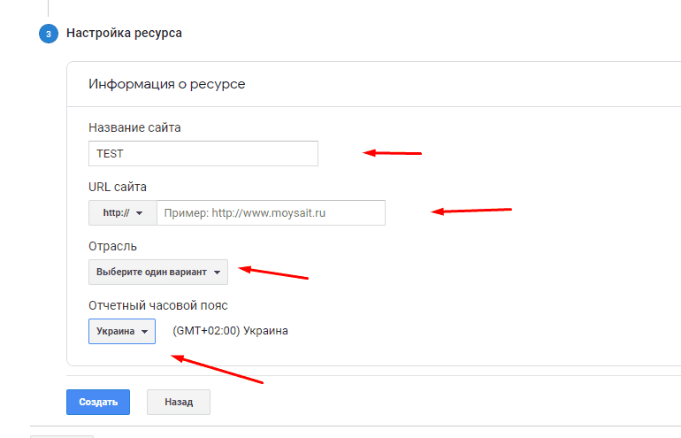The height and width of the screenshot is (438, 681).
Task: Open the "Выберите один вариант" industry dropdown
Action: (157, 273)
